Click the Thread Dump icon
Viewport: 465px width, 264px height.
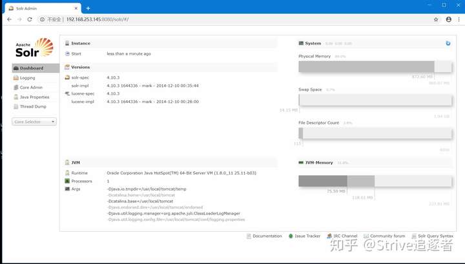[x=16, y=106]
